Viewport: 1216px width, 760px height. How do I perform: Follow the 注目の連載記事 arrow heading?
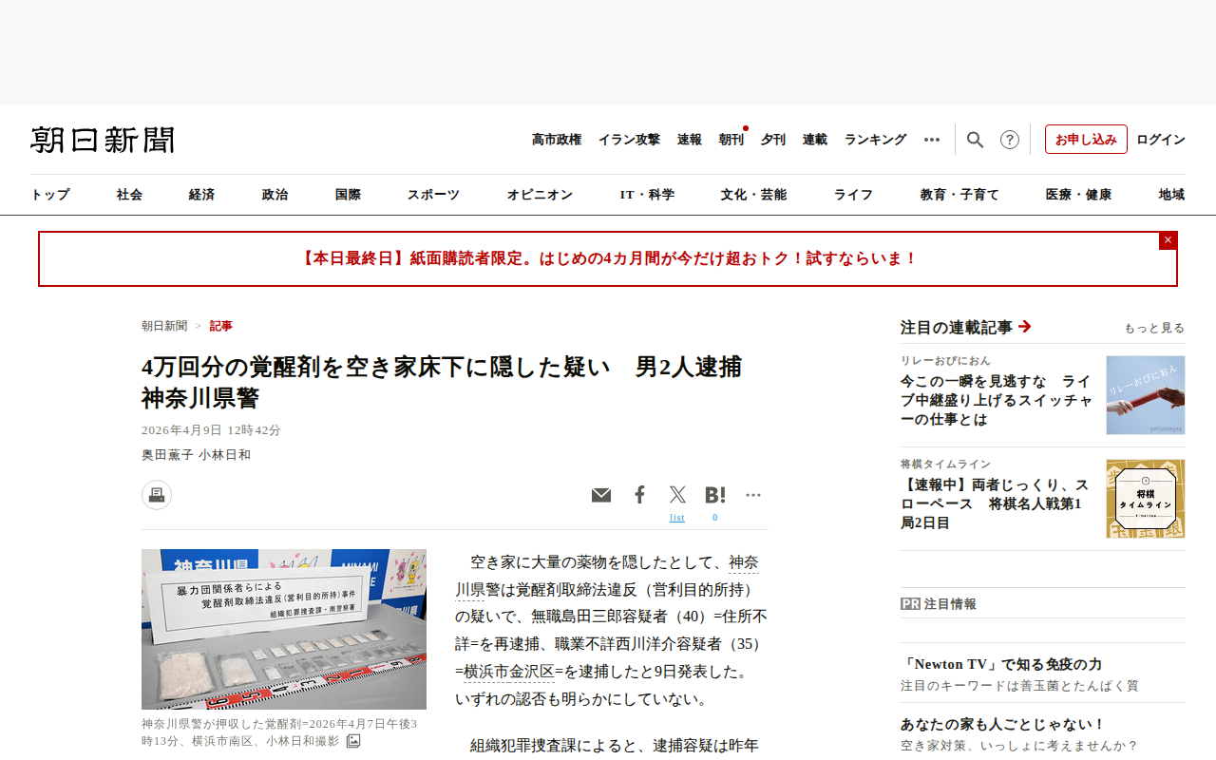[966, 328]
